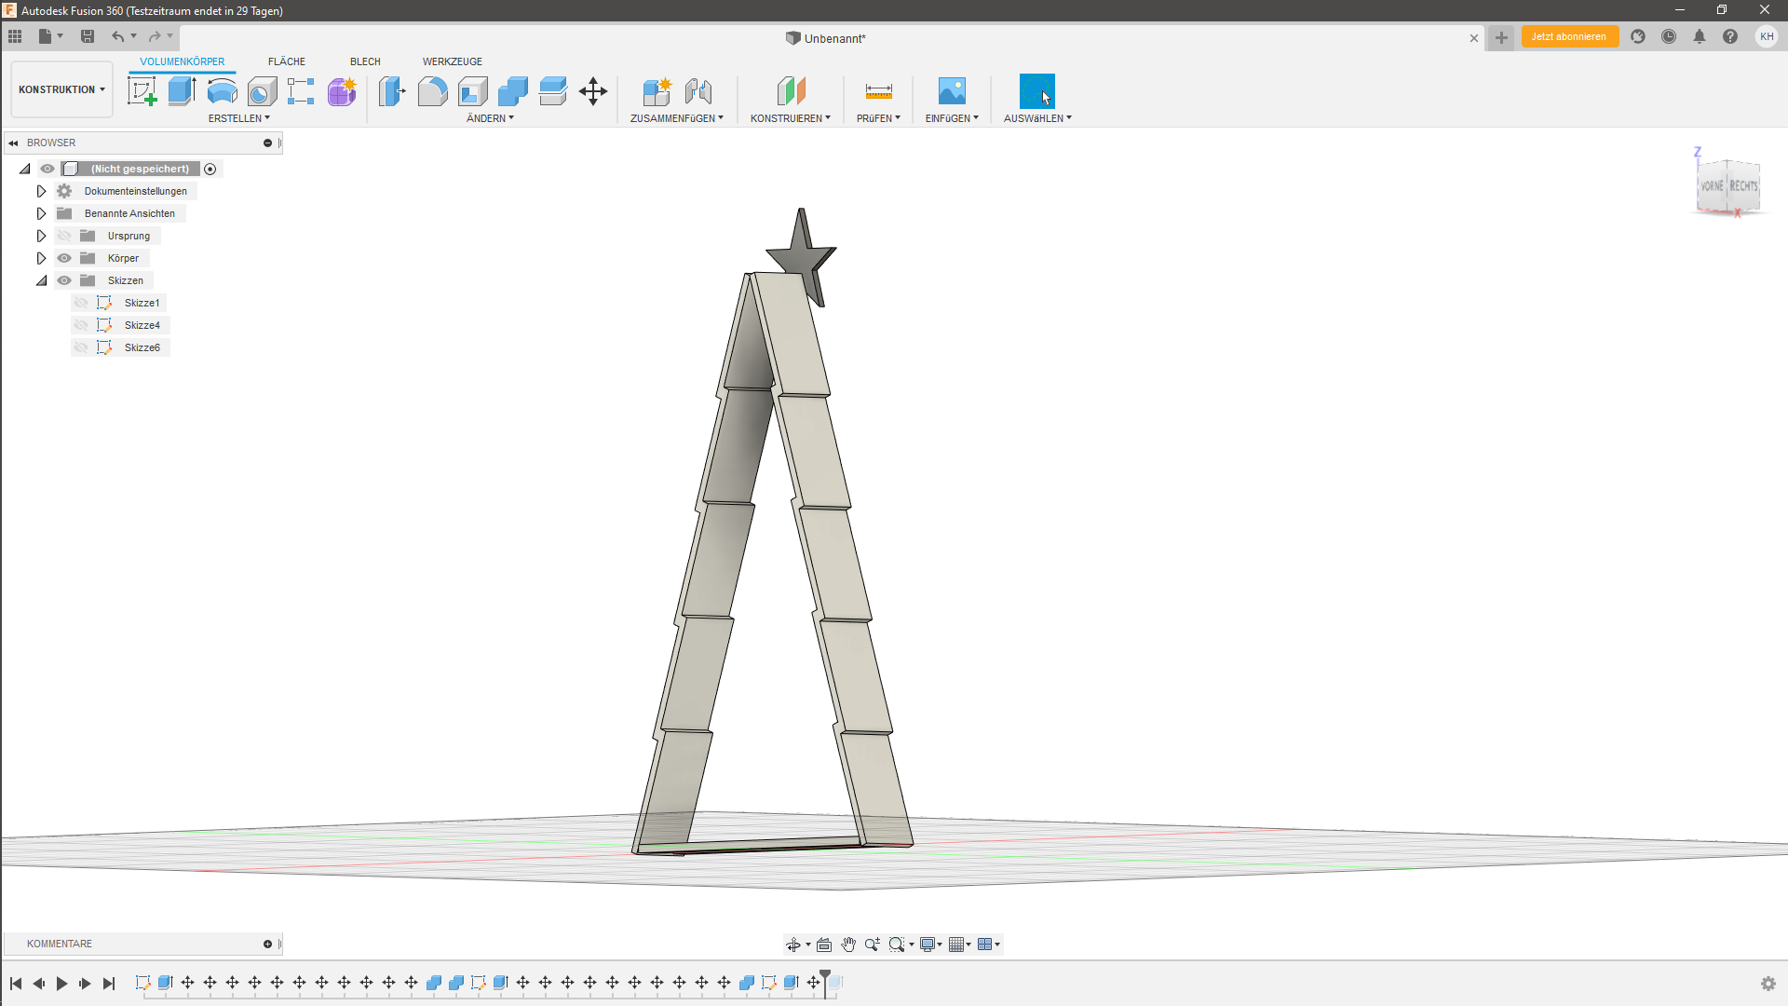Open the ERSTELLEN dropdown

click(x=238, y=118)
